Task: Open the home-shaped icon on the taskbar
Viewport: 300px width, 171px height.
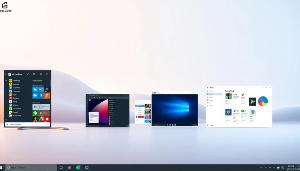Action: tap(70, 167)
